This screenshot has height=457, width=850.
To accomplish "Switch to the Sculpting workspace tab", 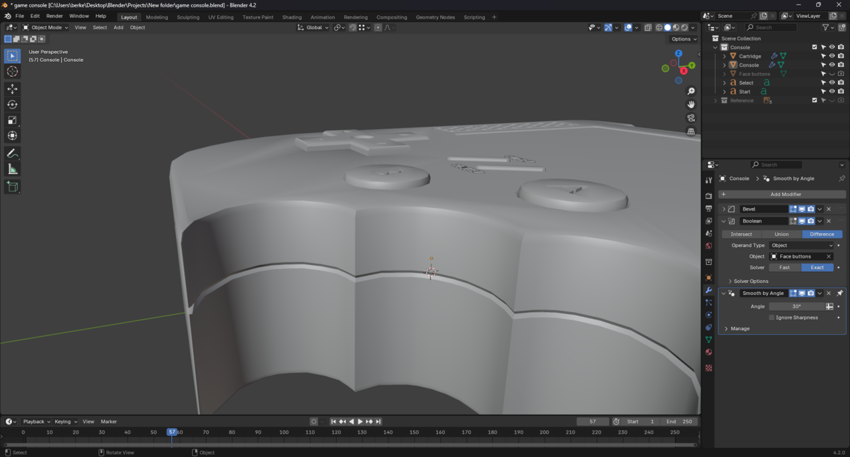I will point(188,17).
